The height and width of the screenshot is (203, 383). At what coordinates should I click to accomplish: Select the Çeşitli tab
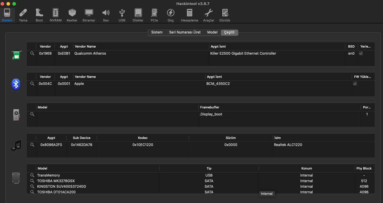[x=229, y=32]
